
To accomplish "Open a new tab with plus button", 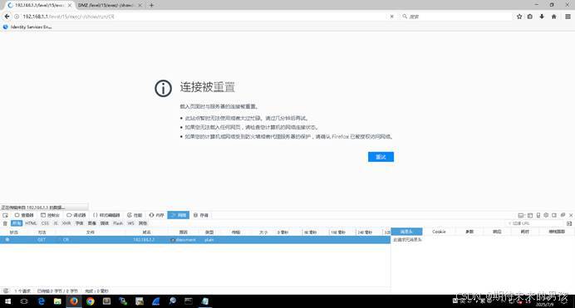I will click(x=151, y=5).
